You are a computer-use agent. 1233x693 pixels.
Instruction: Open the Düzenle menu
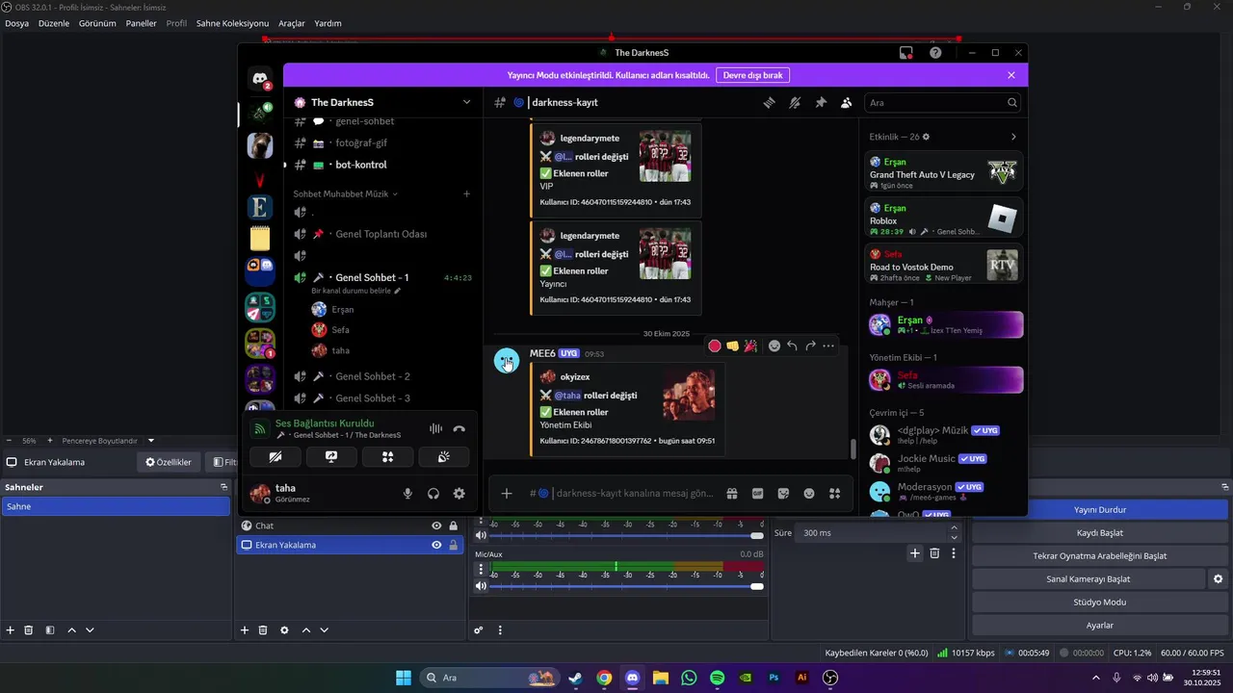tap(54, 23)
